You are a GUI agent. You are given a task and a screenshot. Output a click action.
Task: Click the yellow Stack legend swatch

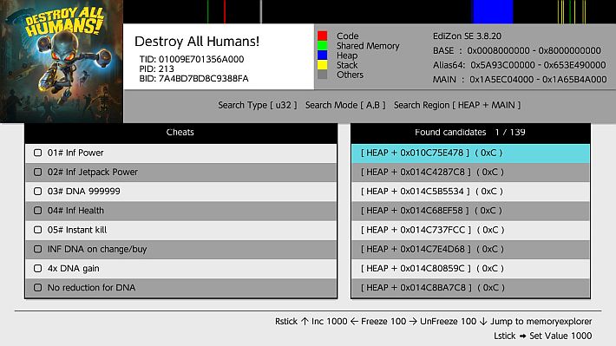click(322, 65)
